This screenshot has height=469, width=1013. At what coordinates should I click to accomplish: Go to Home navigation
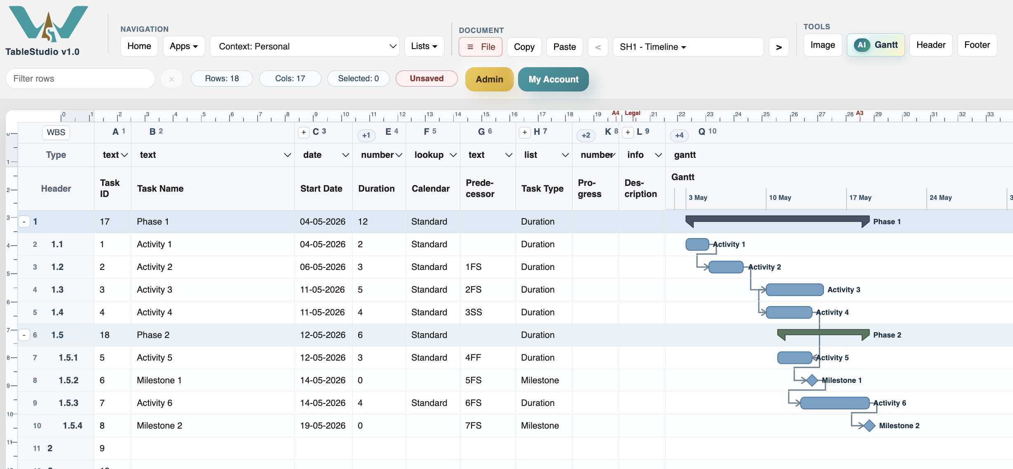[x=139, y=46]
